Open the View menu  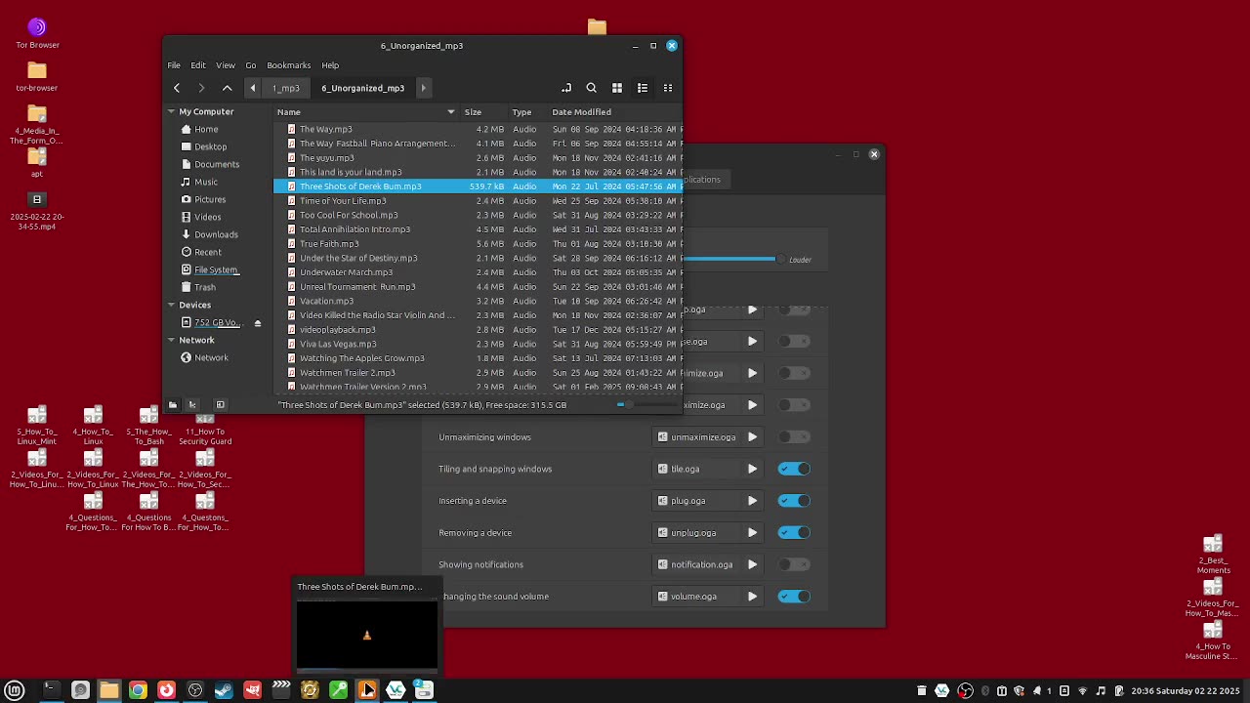coord(226,65)
